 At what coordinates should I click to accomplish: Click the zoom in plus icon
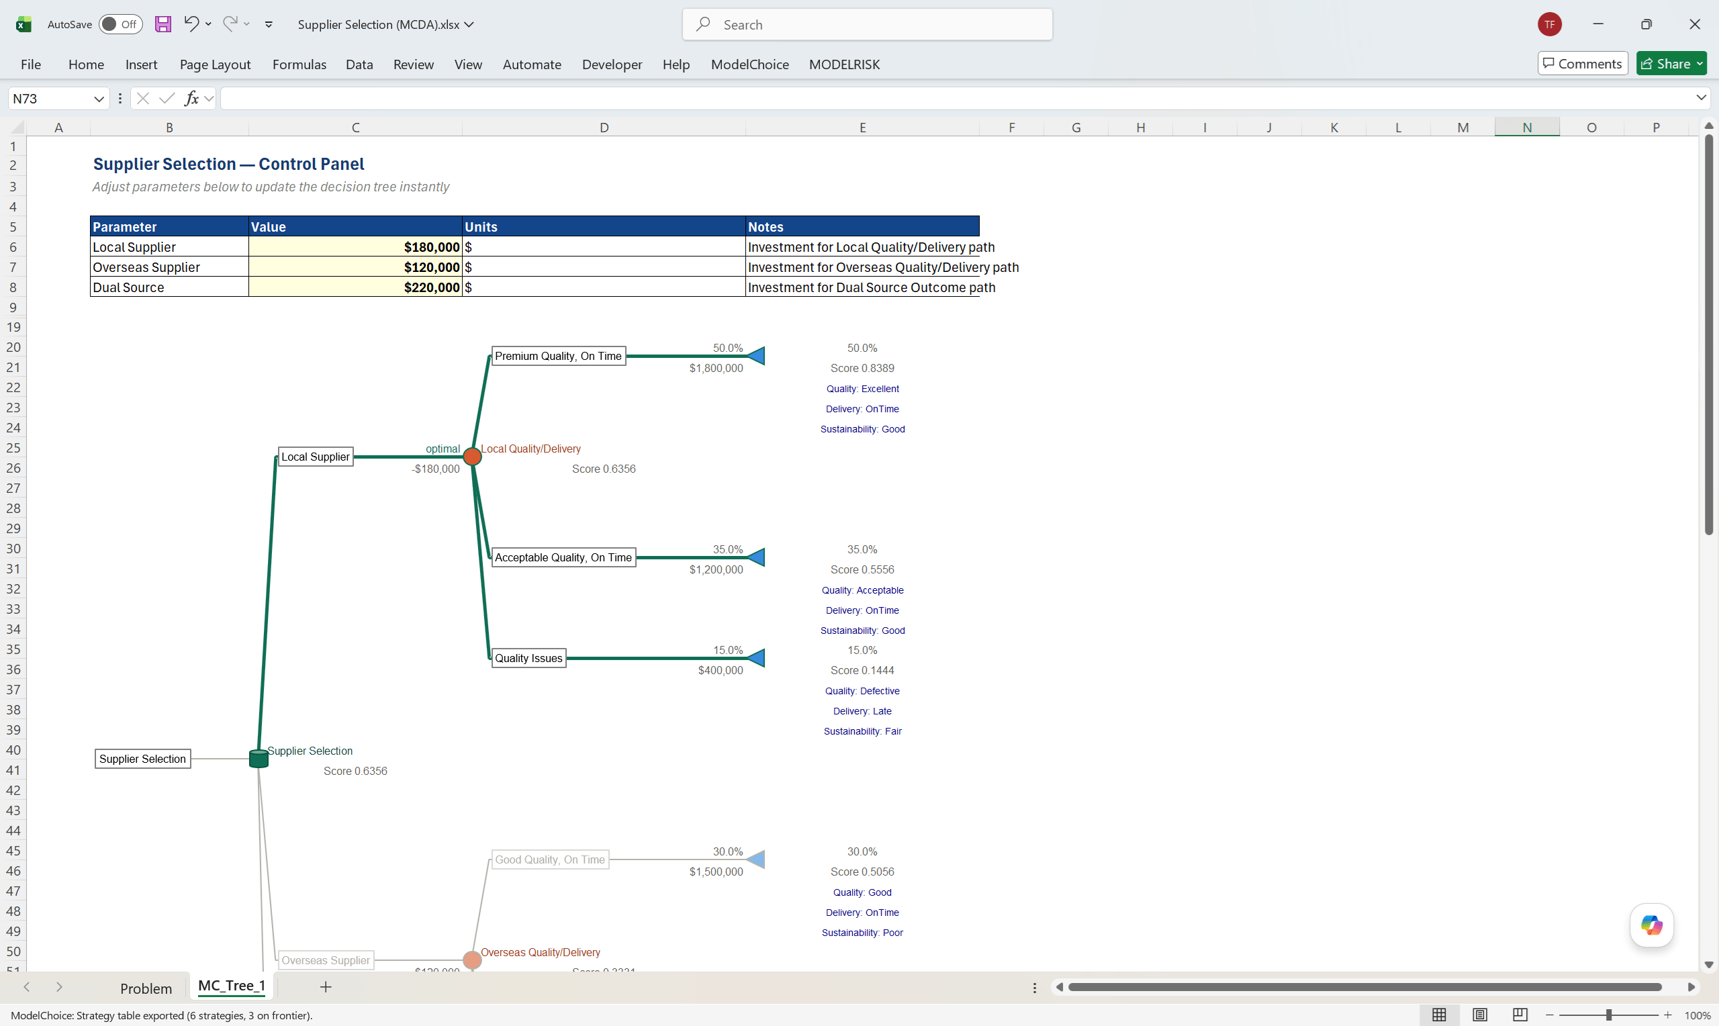click(x=1668, y=1015)
